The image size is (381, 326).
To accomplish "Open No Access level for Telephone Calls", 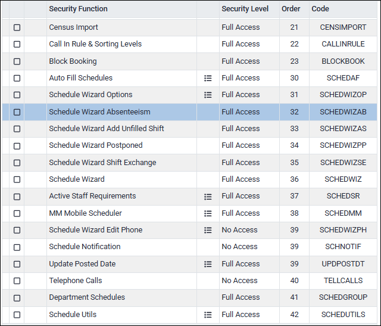I will (239, 281).
